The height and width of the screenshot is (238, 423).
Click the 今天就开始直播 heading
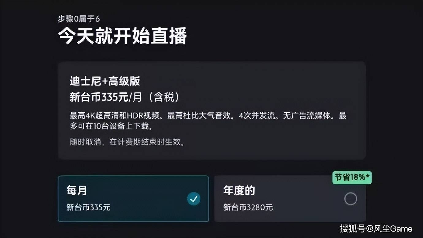(123, 36)
